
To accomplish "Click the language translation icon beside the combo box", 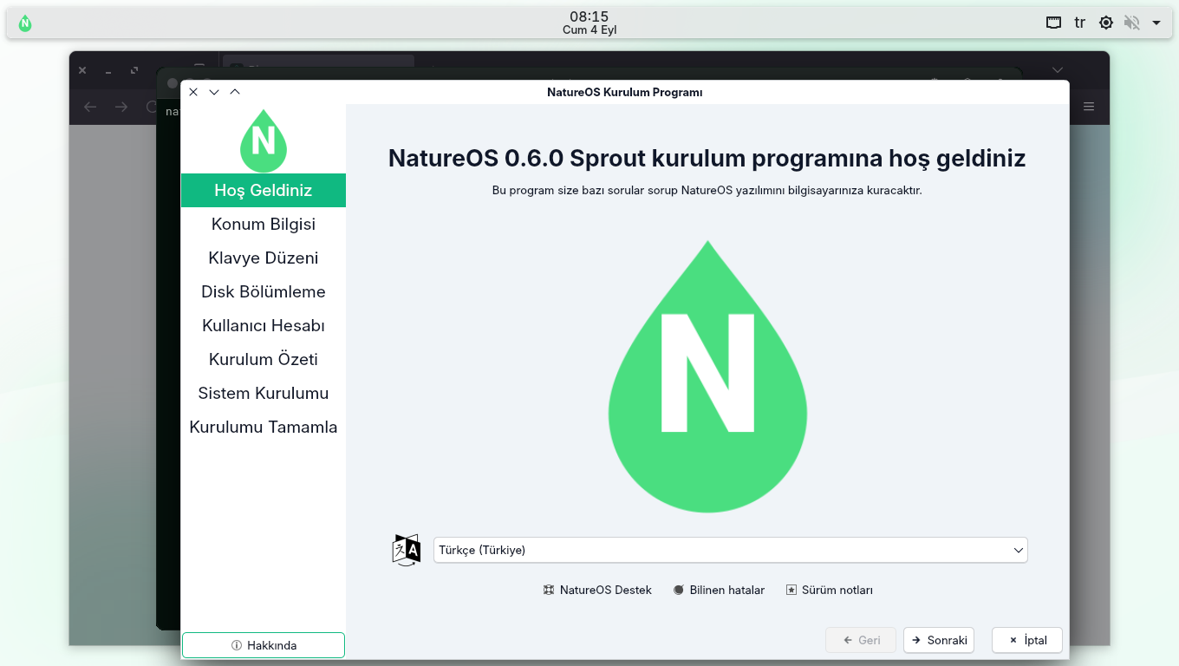I will tap(407, 550).
